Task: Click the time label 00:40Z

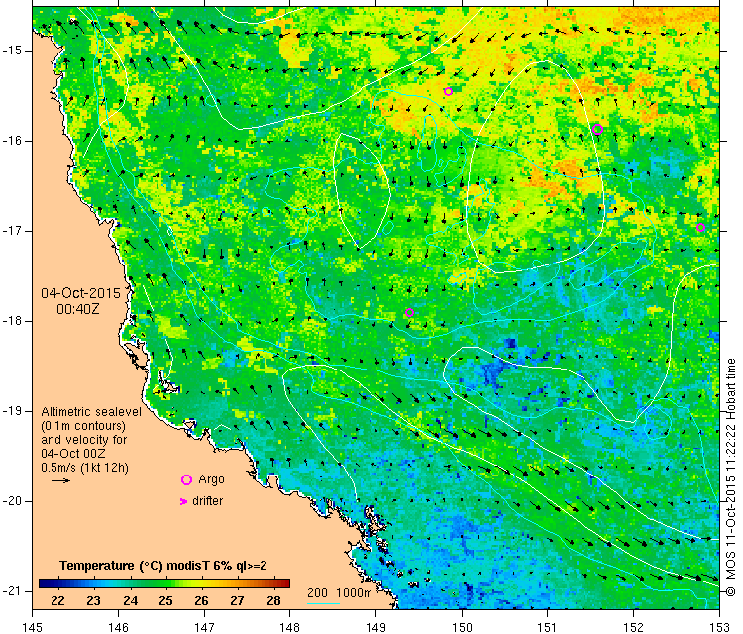Action: tap(78, 309)
